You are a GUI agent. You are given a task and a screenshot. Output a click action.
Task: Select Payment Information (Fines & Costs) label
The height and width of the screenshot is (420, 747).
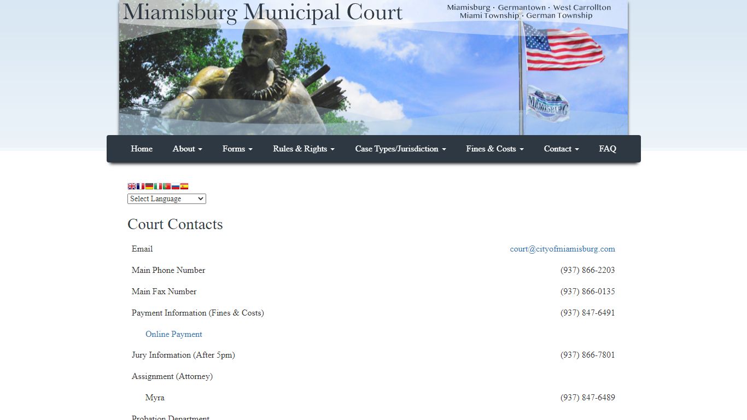198,313
